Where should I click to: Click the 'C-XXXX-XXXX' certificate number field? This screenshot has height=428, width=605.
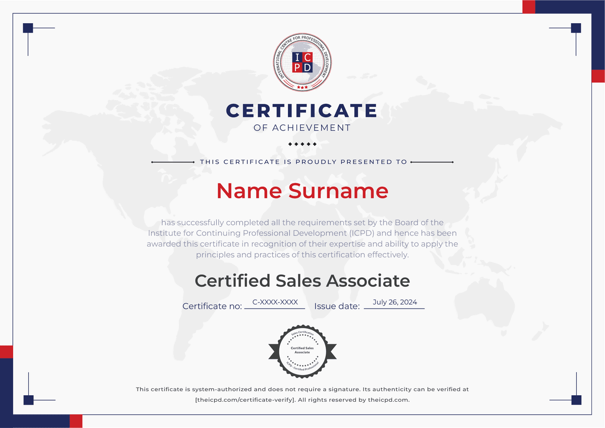click(275, 302)
